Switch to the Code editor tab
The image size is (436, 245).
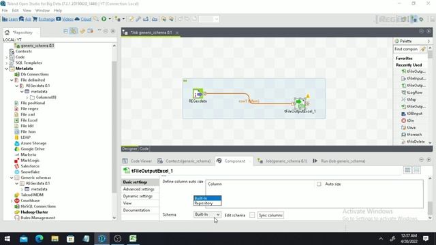click(x=144, y=148)
